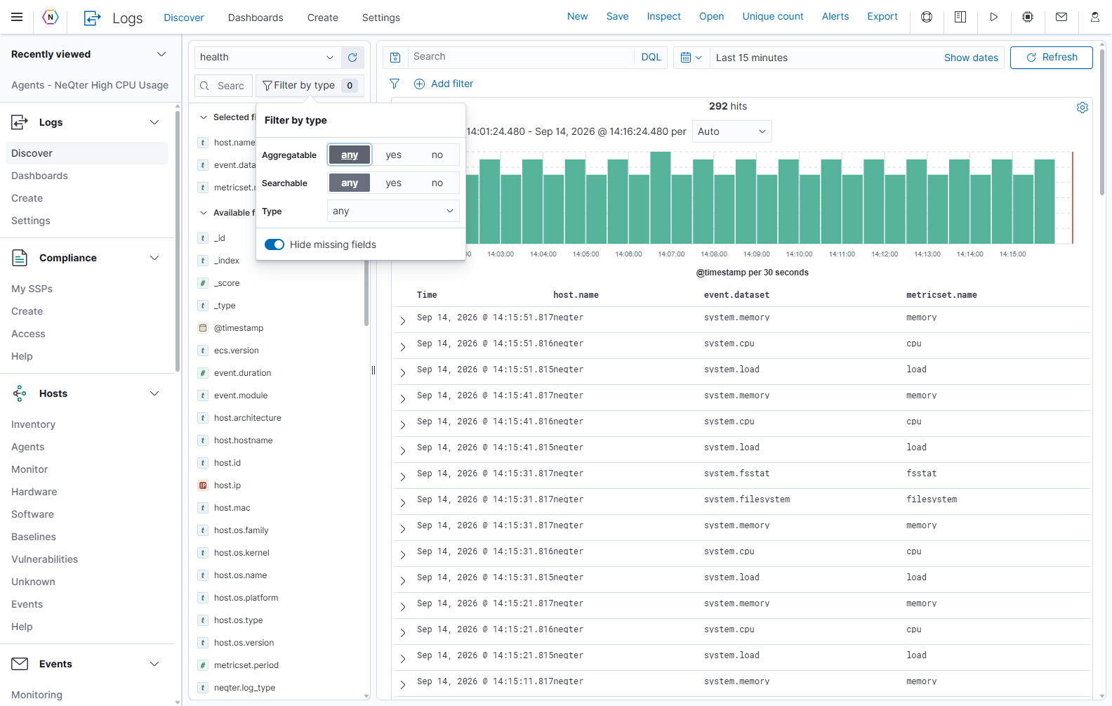Expand the 14:15:51.817 system.memory log row

pos(403,320)
